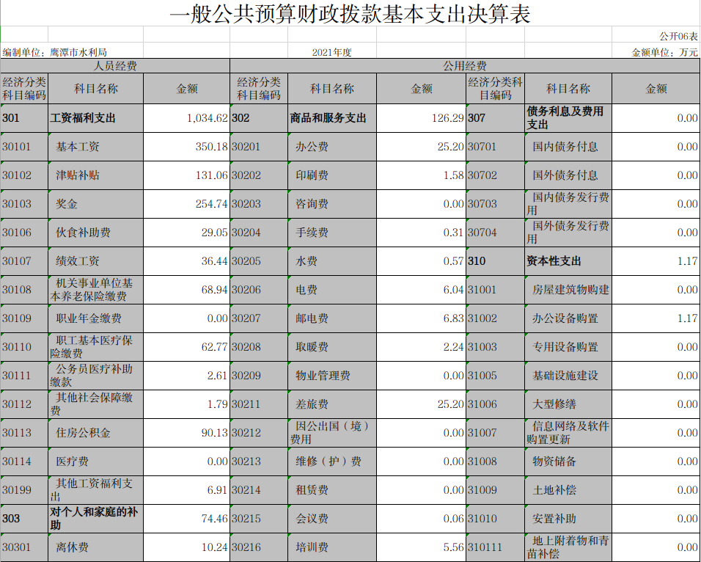Select the 机关事业单位基本养老保险缴费 cell
This screenshot has width=701, height=562.
coord(95,290)
